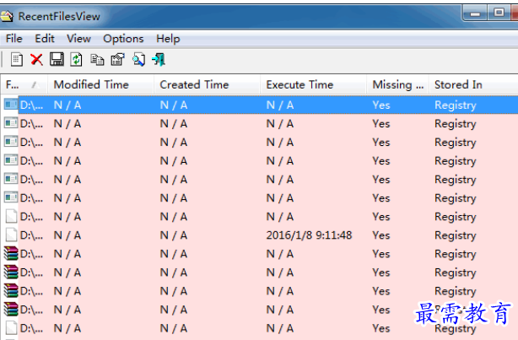The image size is (518, 340).
Task: Open the View menu
Action: coord(78,39)
